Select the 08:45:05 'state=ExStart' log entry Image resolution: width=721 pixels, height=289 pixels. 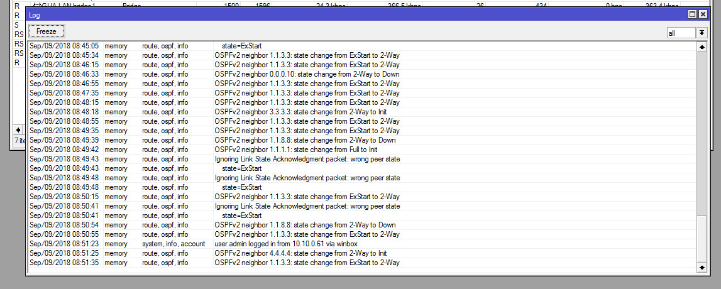point(362,46)
